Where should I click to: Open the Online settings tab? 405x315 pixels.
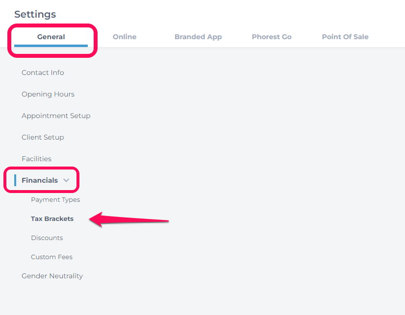[125, 37]
